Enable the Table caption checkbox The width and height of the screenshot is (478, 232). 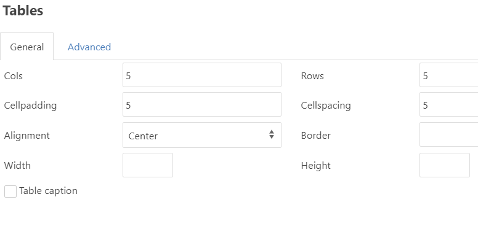10,191
